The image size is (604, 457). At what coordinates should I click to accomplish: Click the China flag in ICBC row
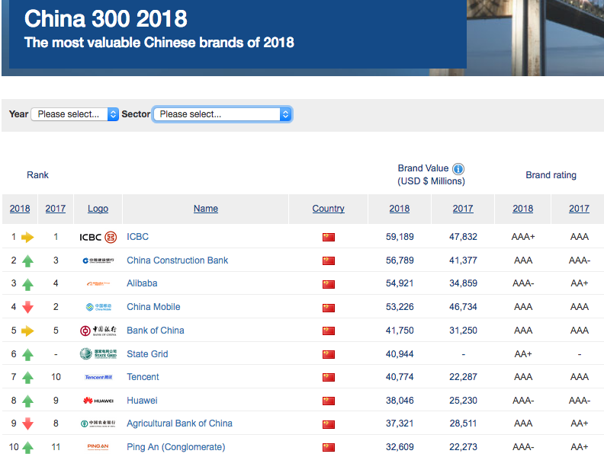329,237
